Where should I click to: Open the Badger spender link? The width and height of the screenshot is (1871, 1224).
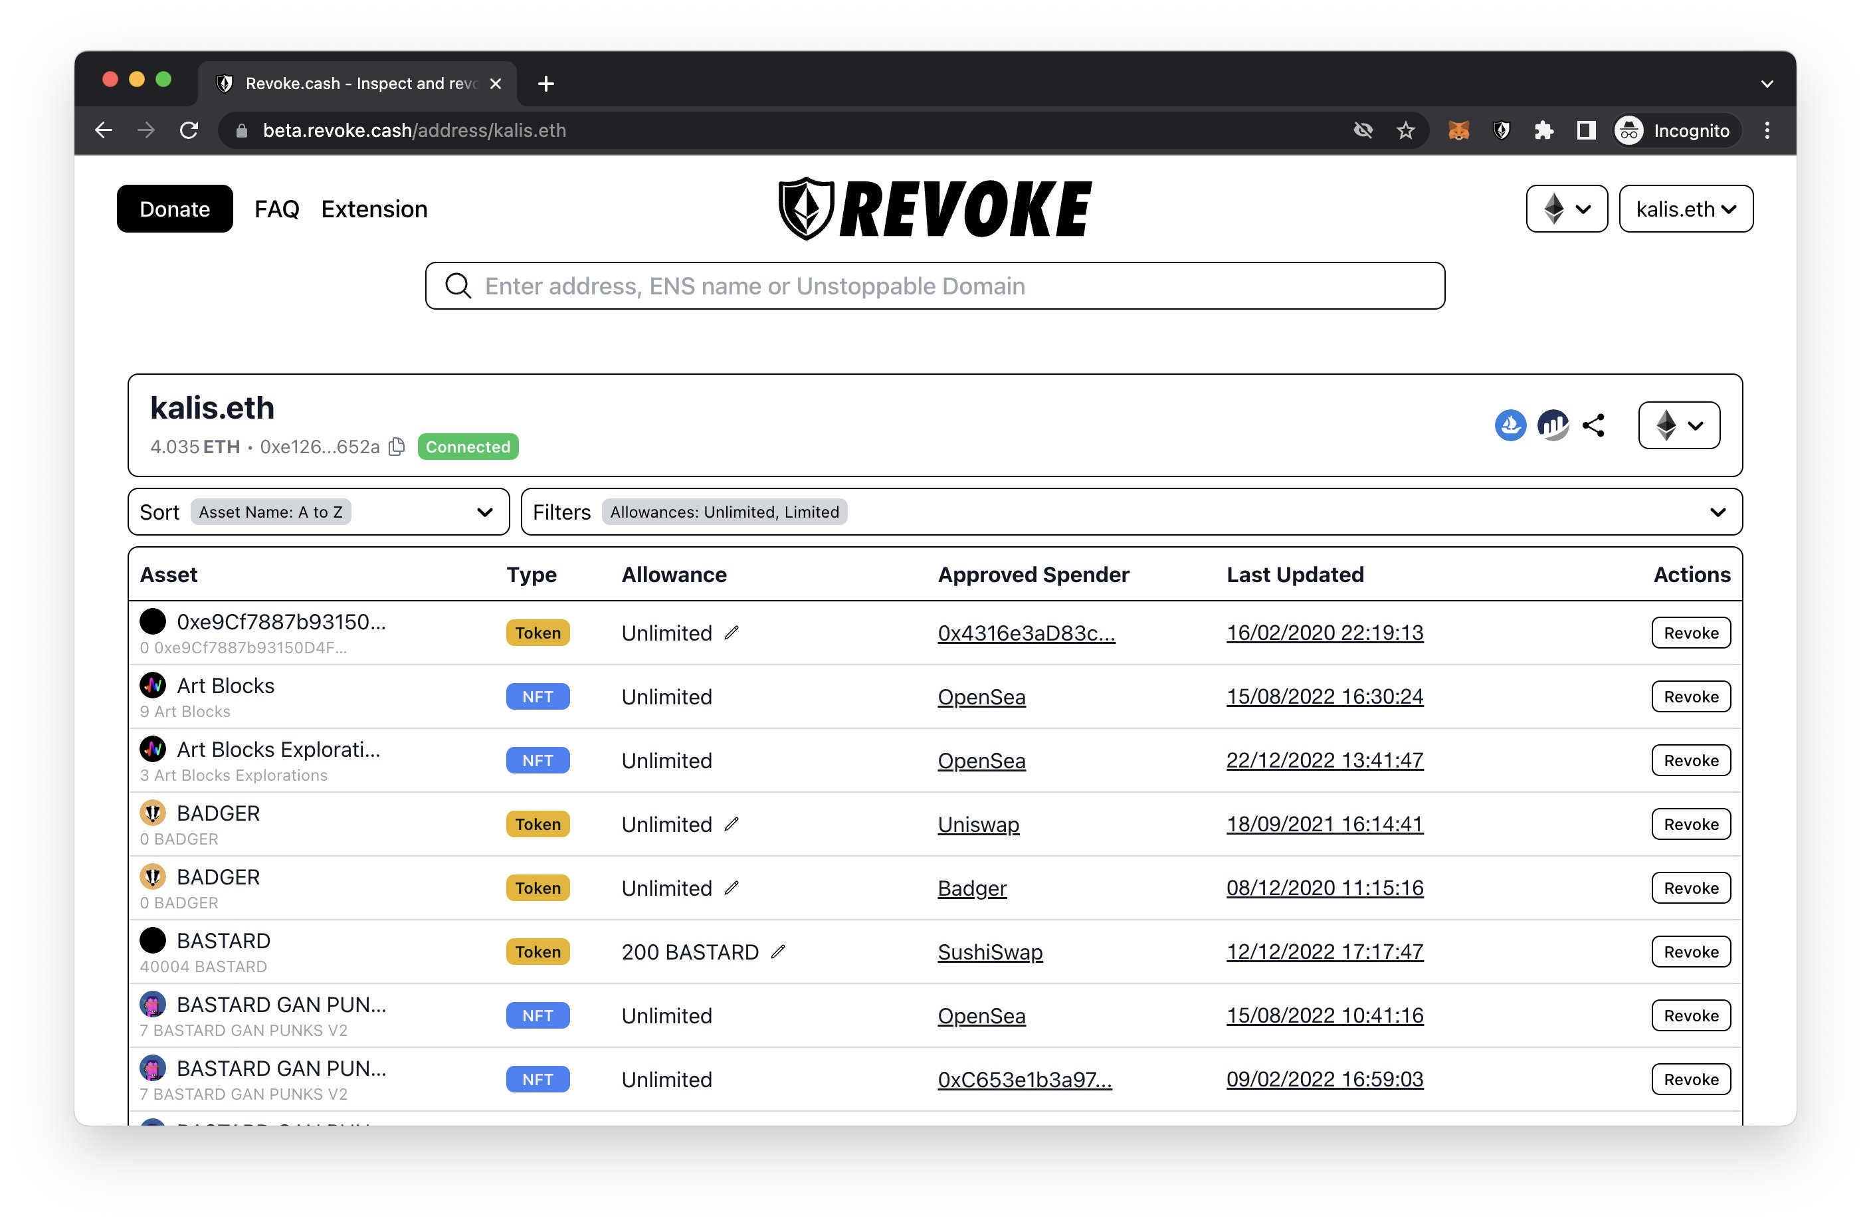(x=973, y=888)
